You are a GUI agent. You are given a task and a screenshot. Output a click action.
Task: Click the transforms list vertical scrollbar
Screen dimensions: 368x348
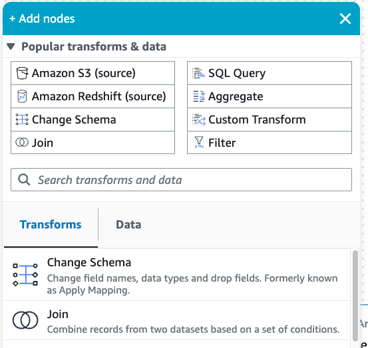click(355, 296)
